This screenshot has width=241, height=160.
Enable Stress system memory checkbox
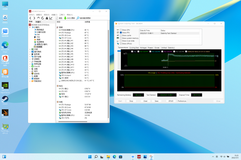click(x=121, y=38)
